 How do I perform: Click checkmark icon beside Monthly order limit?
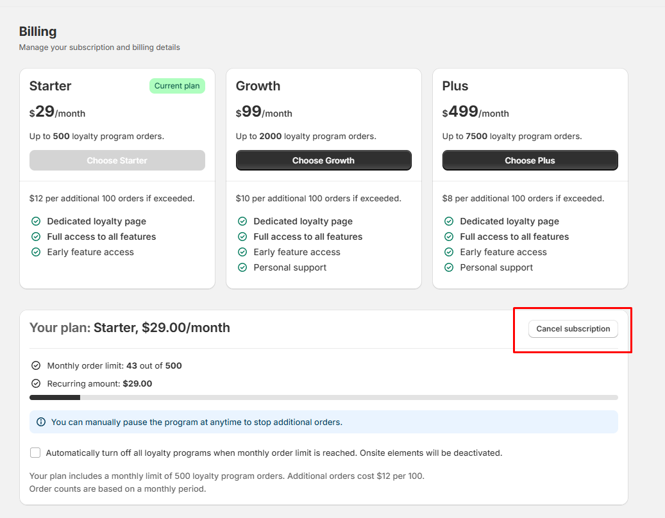pos(36,365)
